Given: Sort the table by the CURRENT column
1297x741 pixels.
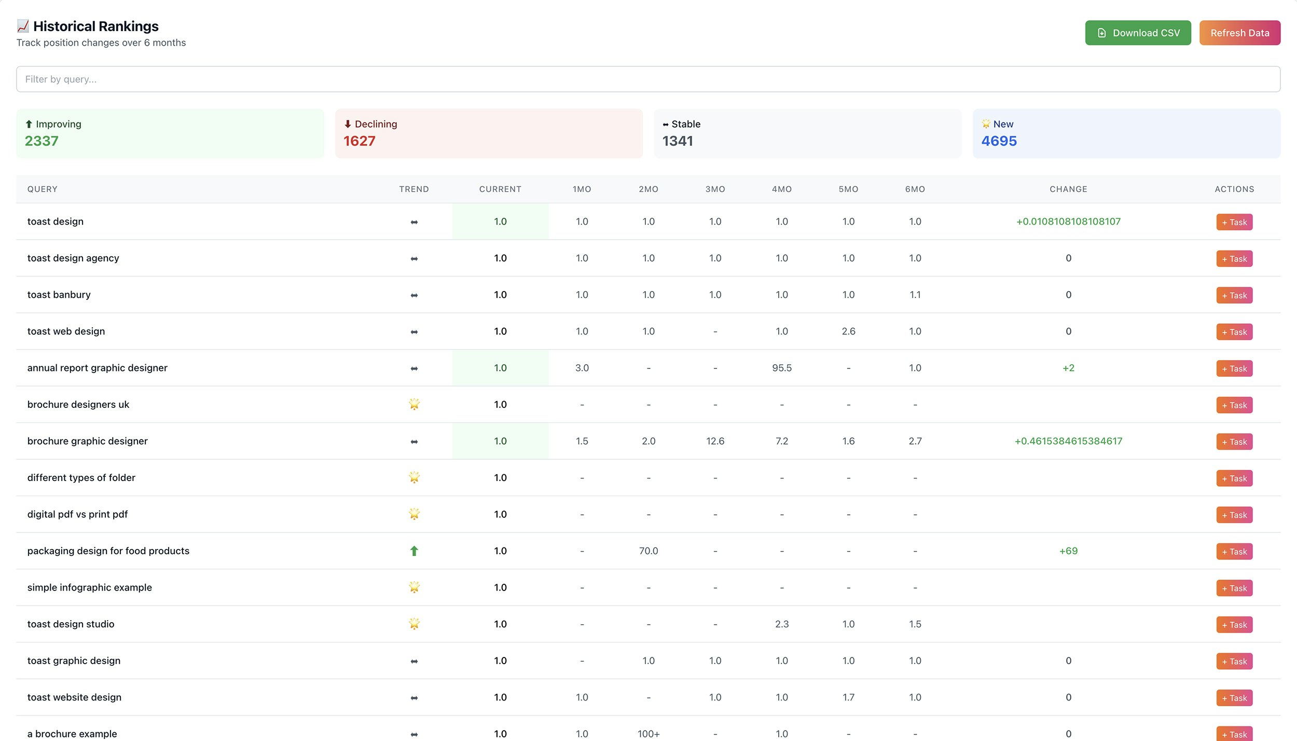Looking at the screenshot, I should [x=500, y=189].
